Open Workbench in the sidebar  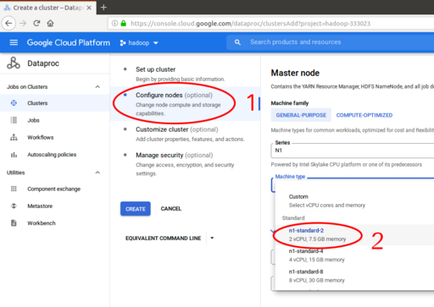click(54, 223)
